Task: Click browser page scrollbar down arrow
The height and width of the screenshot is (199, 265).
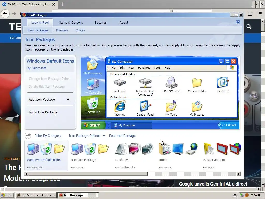Action: 263,185
